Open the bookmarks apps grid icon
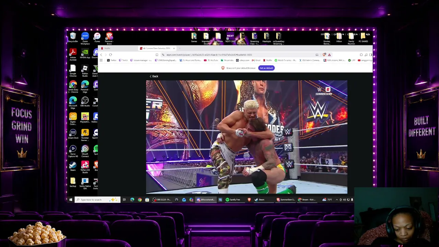Viewport: 439px width, 247px height. [101, 60]
